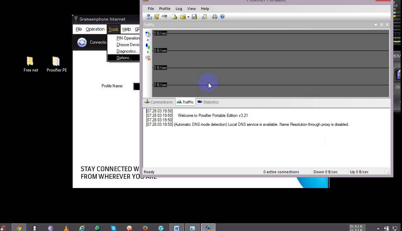Switch to the Statistics tab
Viewport: 402px width, 231px height.
[x=208, y=102]
